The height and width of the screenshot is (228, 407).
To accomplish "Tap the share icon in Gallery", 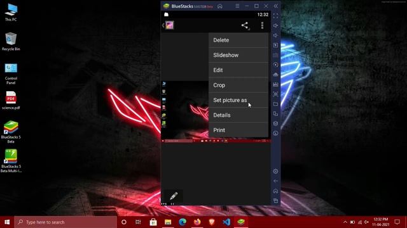I will pos(244,25).
